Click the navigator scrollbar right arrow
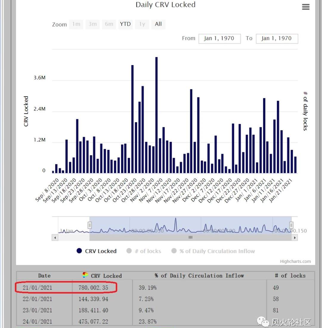The image size is (322, 328). point(295,237)
